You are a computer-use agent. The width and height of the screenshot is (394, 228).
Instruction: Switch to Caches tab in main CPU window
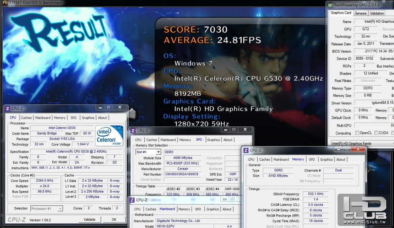pos(26,118)
